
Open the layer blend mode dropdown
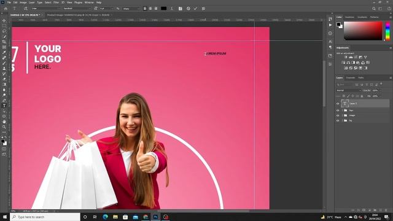pos(348,90)
